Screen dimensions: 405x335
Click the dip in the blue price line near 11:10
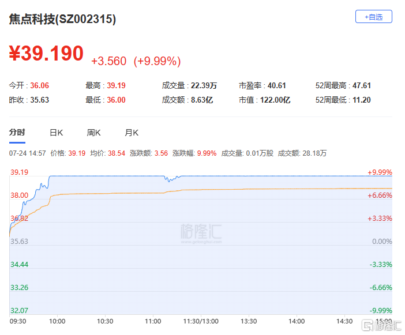(x=170, y=179)
